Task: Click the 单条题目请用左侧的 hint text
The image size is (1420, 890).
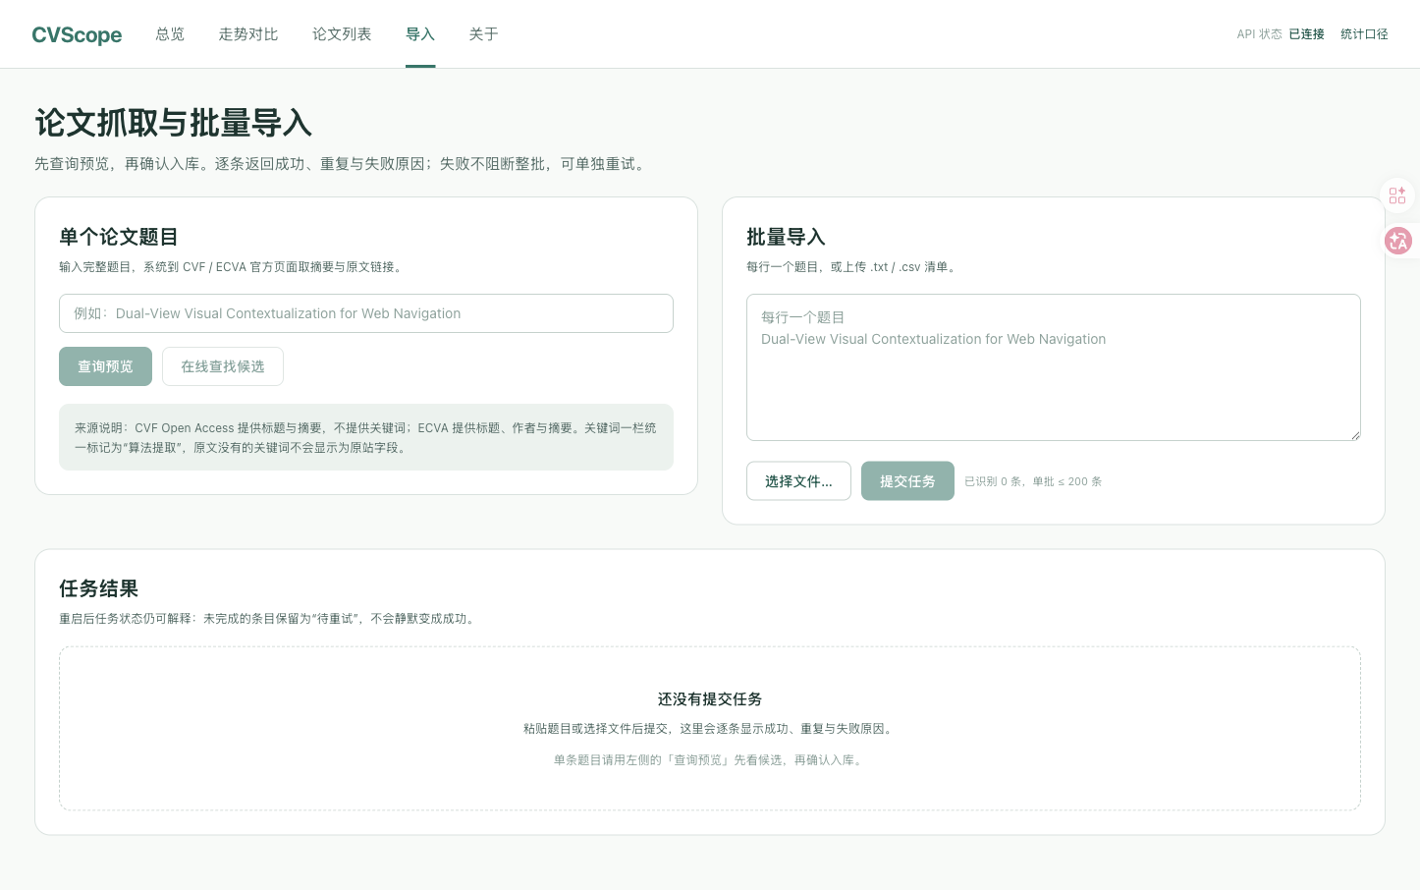Action: pos(710,760)
